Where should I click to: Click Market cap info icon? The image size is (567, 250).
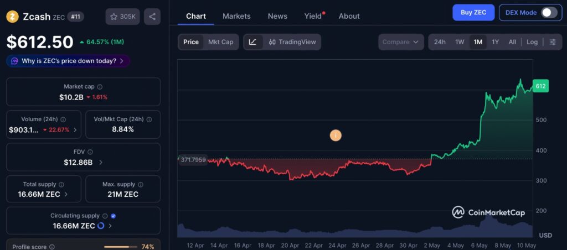click(100, 87)
